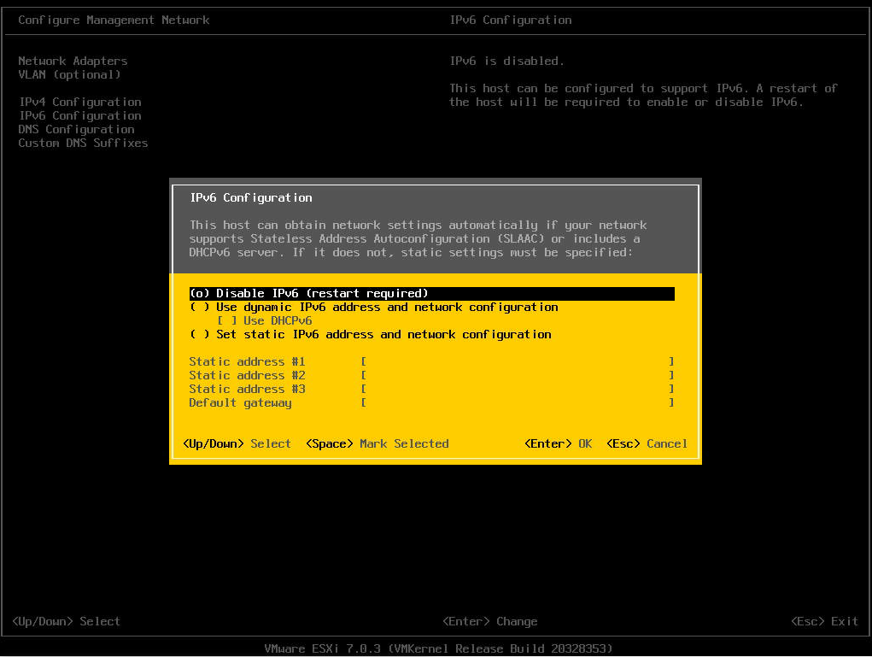Enable the Use DHCPv6 checkbox
The width and height of the screenshot is (872, 657).
[265, 321]
